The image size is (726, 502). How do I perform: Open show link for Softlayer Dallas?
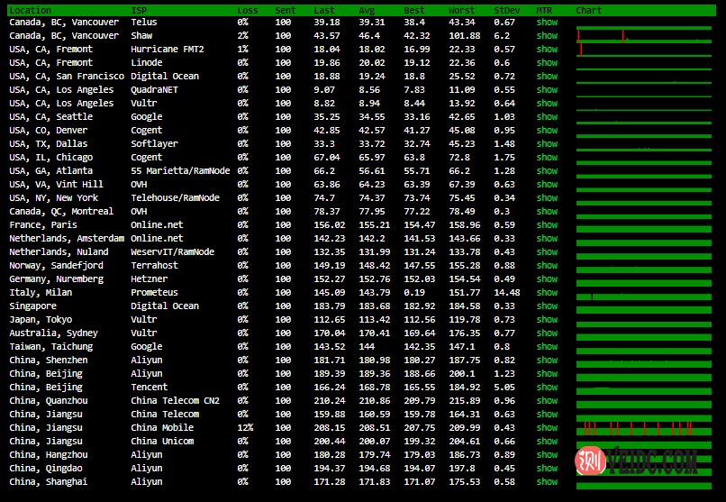(547, 143)
